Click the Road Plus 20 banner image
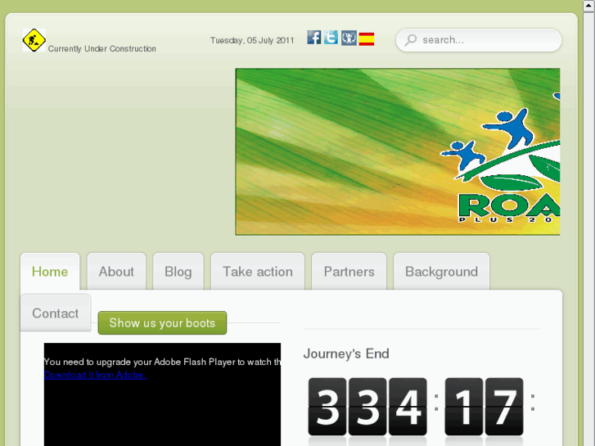595x446 pixels. 398,152
